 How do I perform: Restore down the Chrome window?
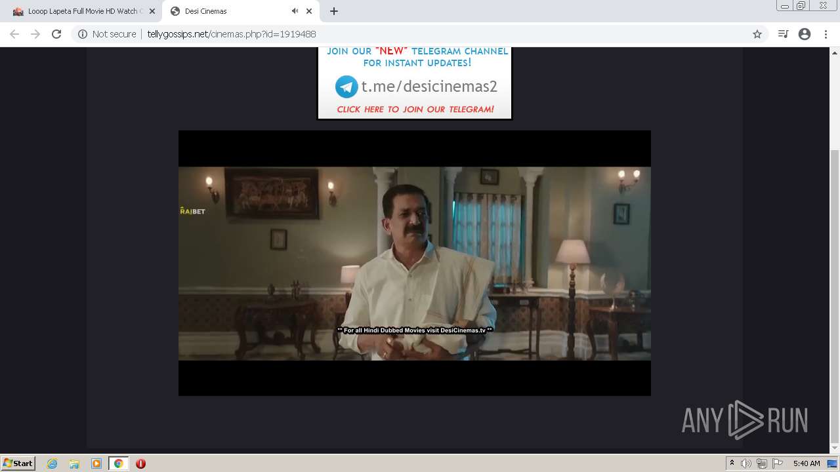(801, 6)
